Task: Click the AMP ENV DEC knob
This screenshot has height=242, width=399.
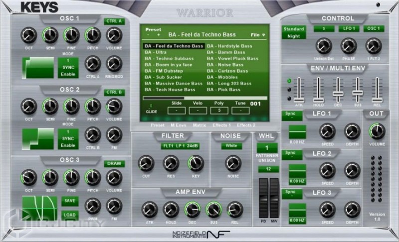Action: 192,210
